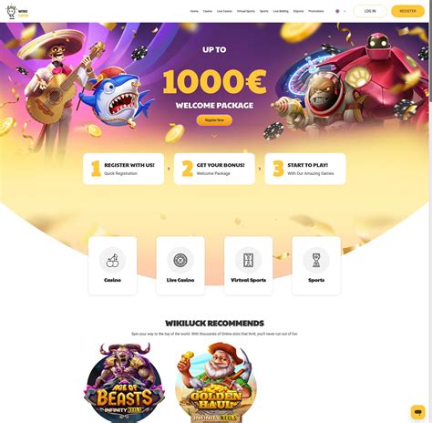Image resolution: width=432 pixels, height=423 pixels.
Task: Open Live Betting from the navigation
Action: [x=281, y=11]
